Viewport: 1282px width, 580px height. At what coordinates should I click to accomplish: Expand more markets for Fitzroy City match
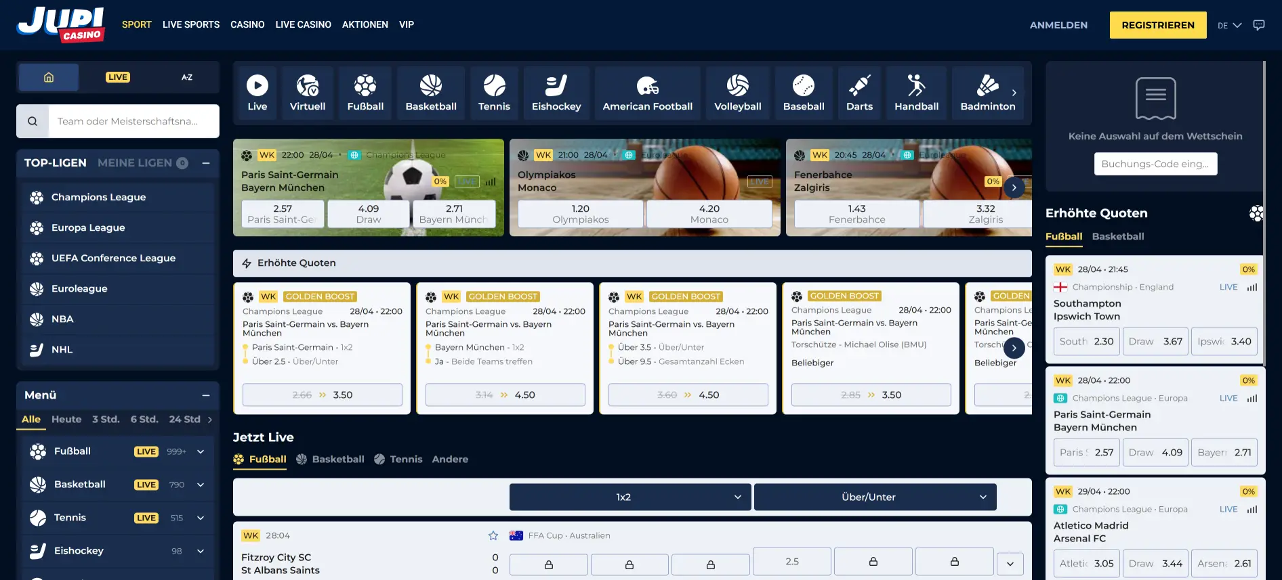[1010, 564]
